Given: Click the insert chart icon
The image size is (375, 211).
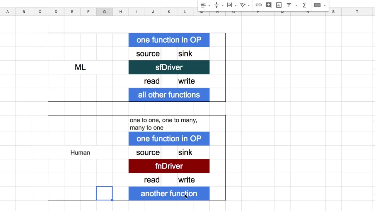Looking at the screenshot, I should pyautogui.click(x=279, y=5).
